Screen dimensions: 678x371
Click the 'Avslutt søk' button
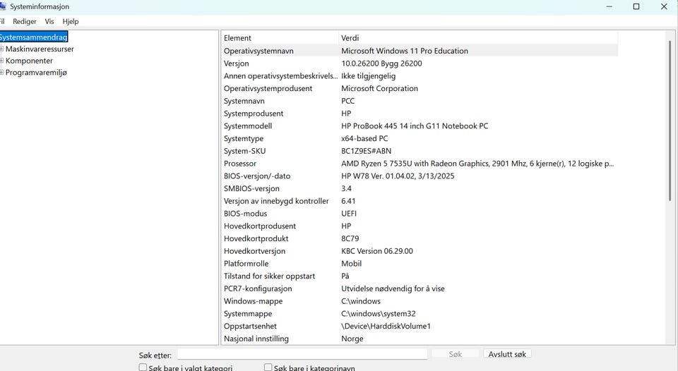click(507, 354)
